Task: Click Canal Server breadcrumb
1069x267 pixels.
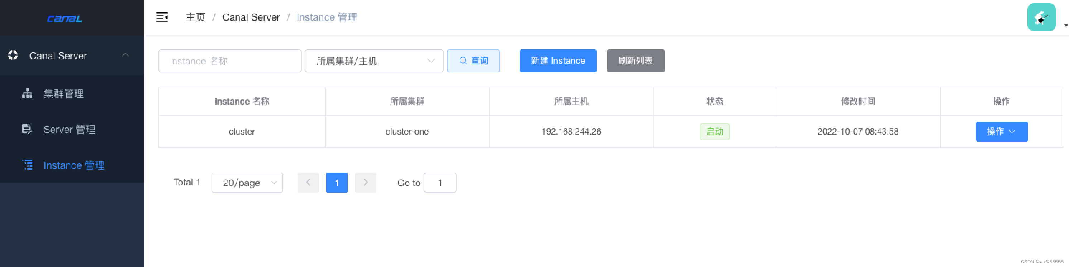Action: 251,18
